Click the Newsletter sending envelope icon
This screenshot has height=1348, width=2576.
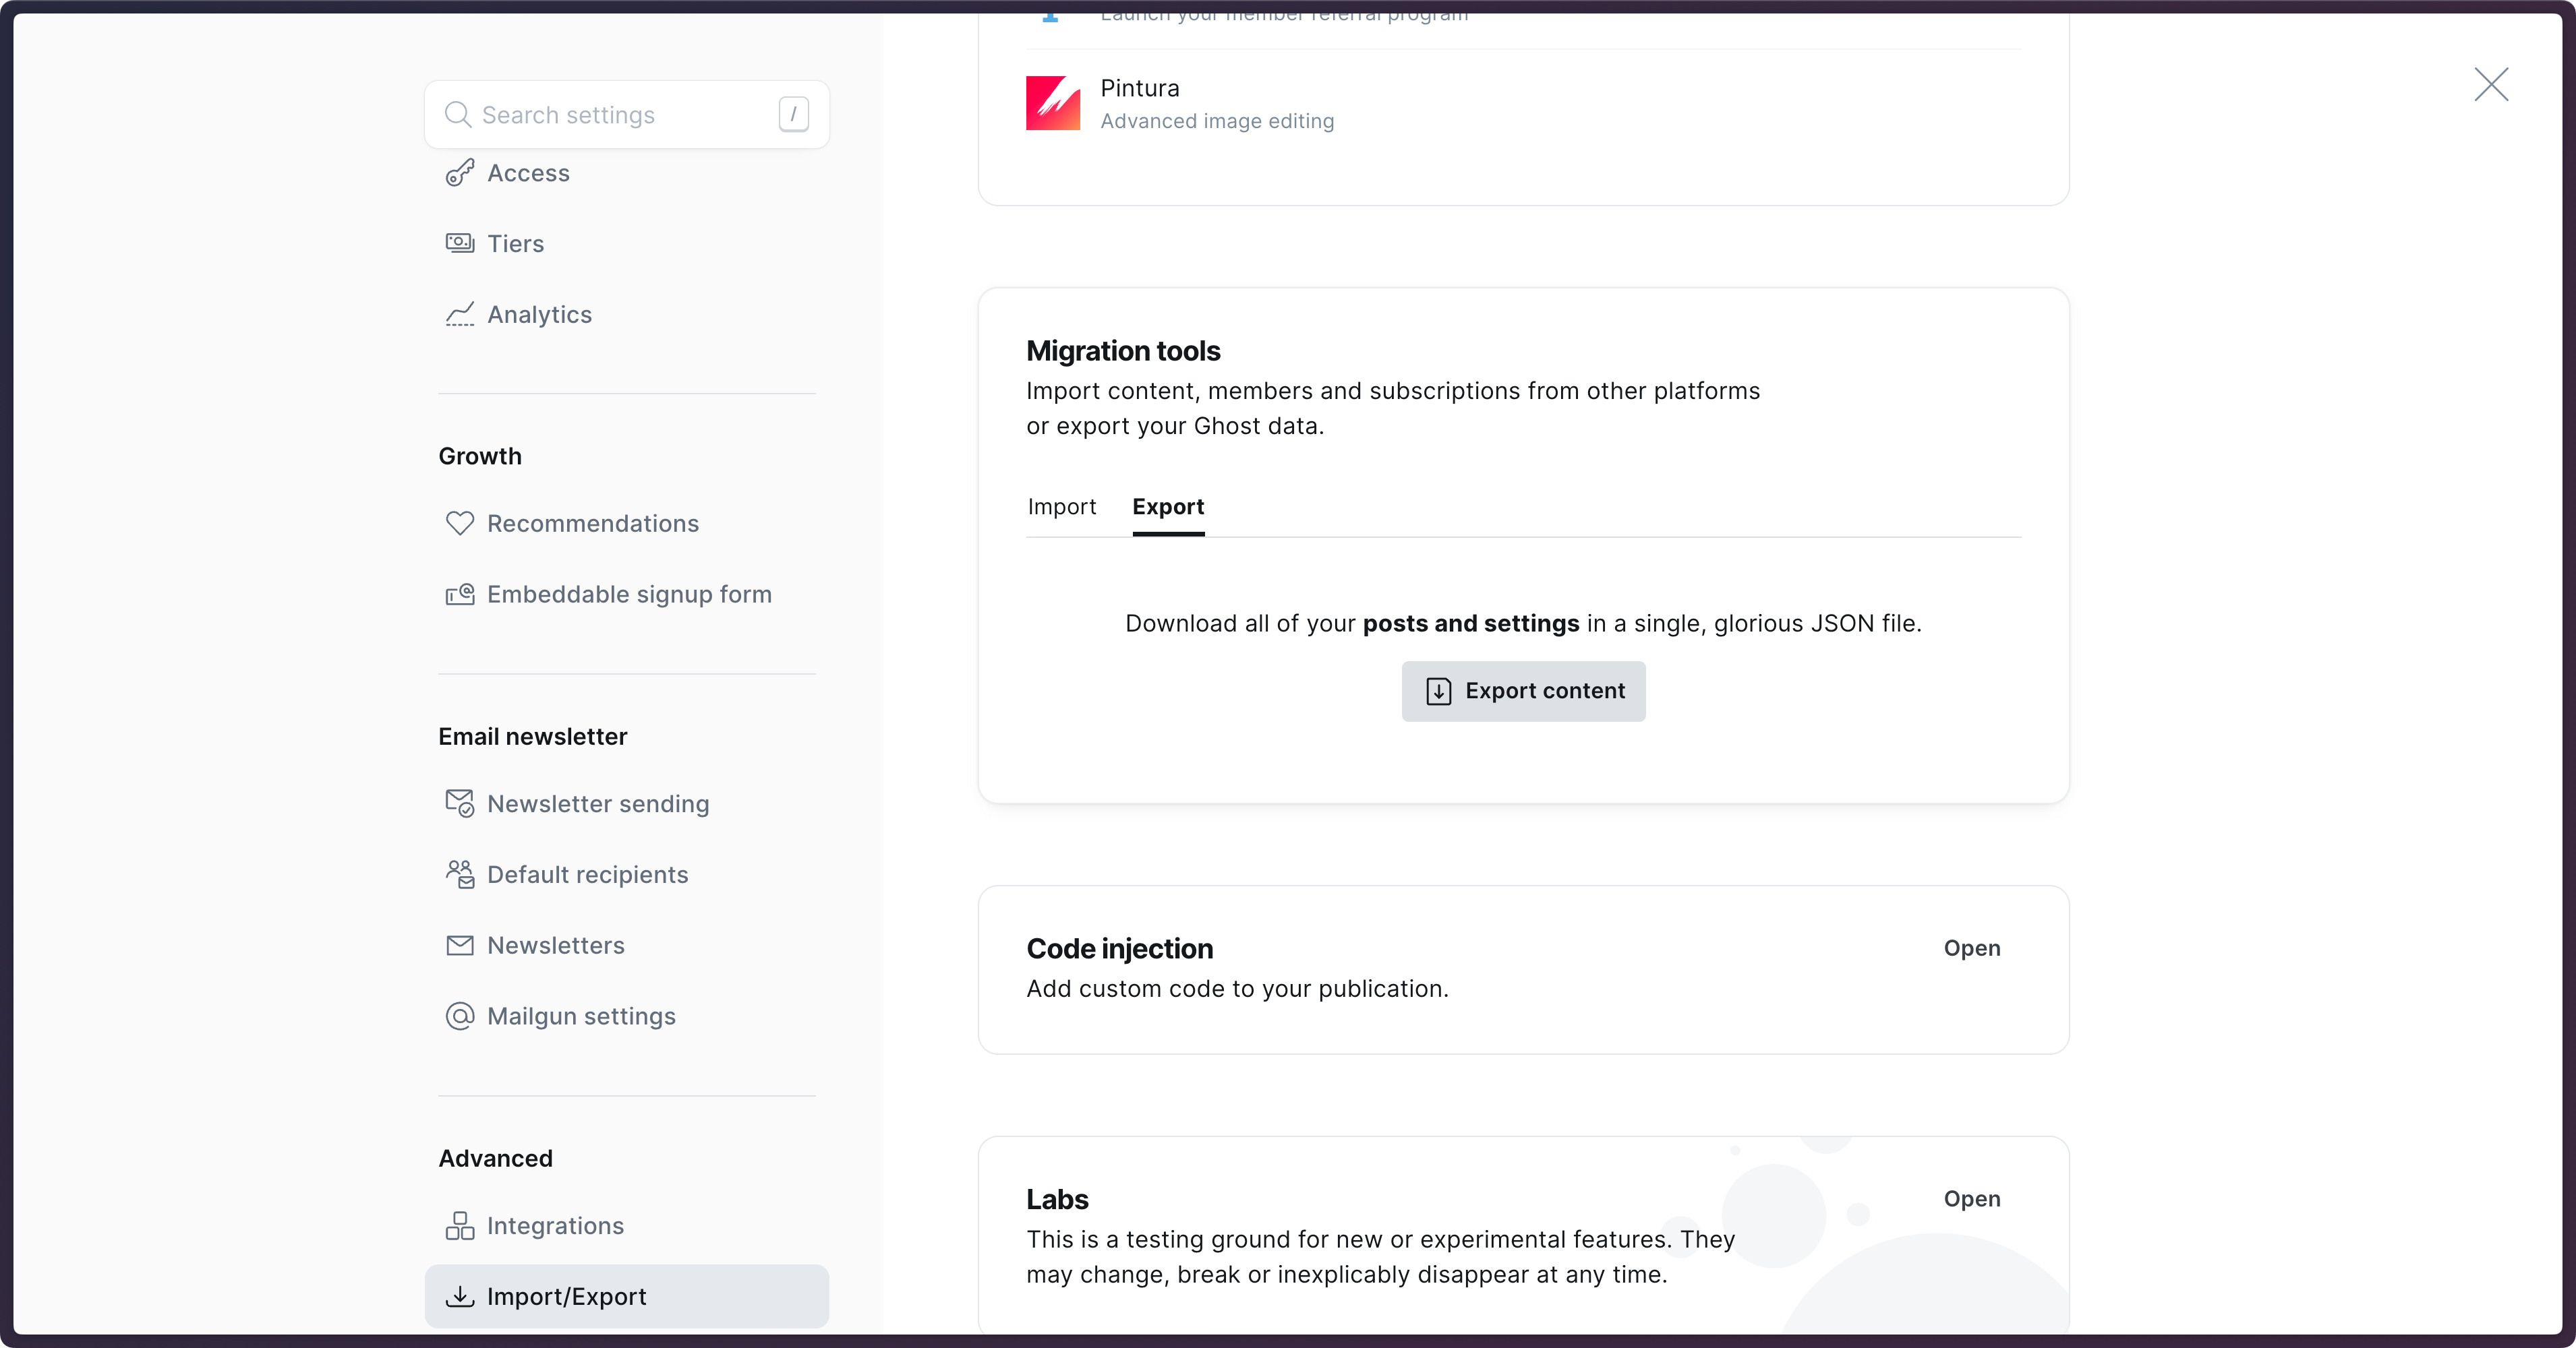459,803
